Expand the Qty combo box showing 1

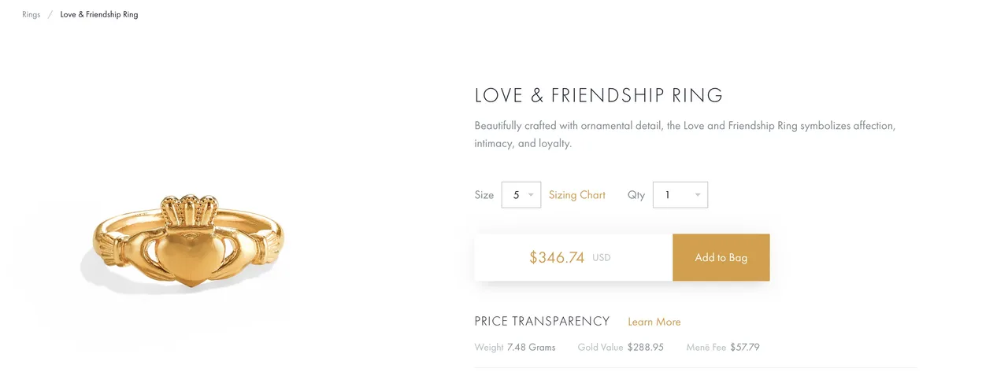[680, 195]
